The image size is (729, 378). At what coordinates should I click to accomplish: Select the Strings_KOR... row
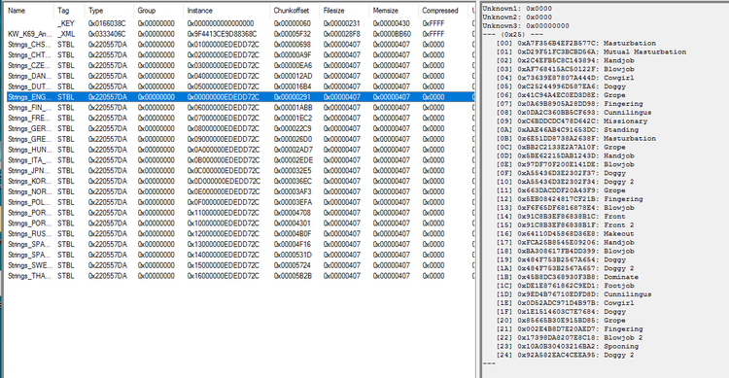click(x=240, y=182)
